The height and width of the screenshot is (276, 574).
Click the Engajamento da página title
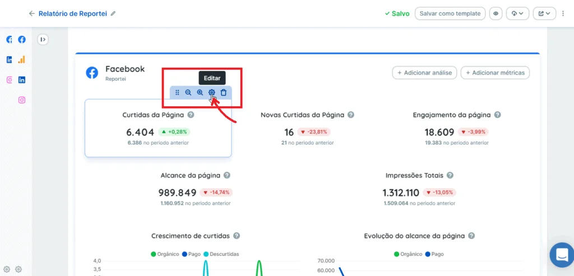pyautogui.click(x=452, y=115)
